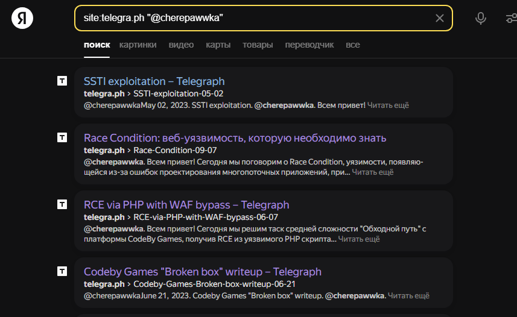Open Codeby Games "Broken box" writeup result
The image size is (517, 317).
click(x=203, y=272)
